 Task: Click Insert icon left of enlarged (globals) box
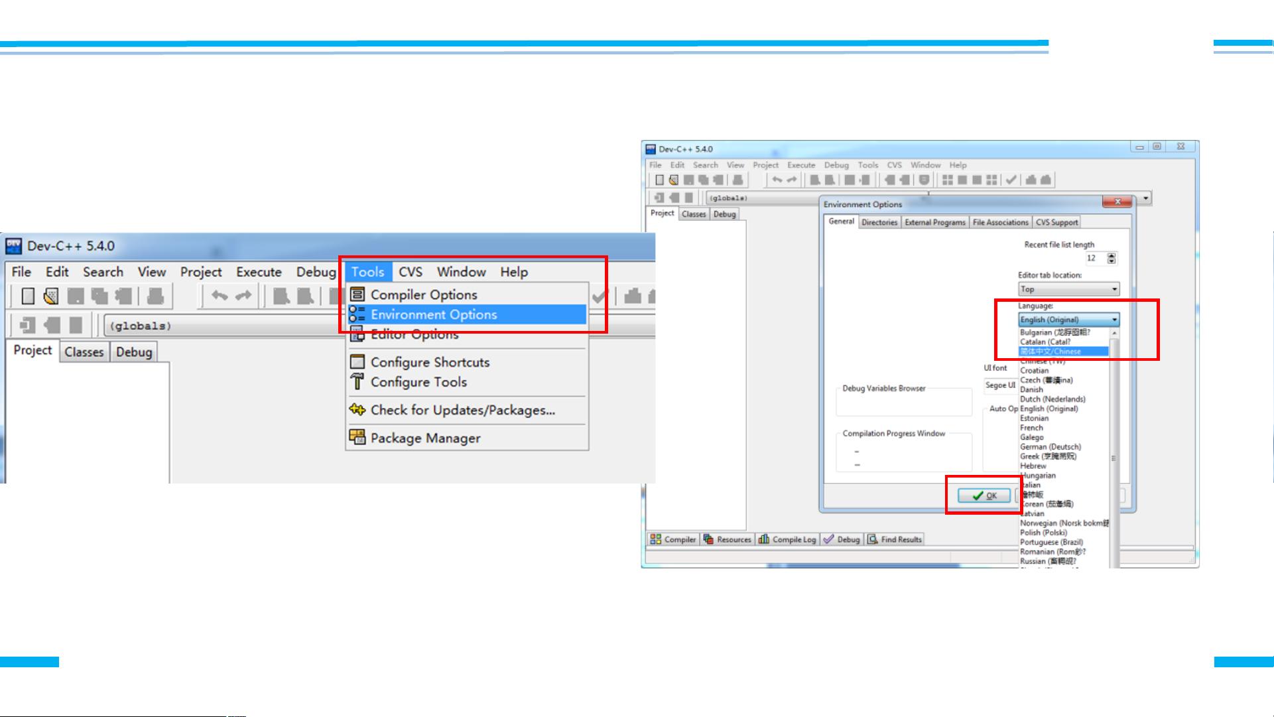click(x=27, y=326)
